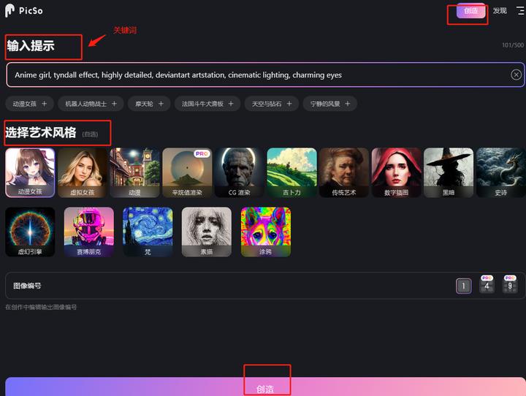Add the 天空与钻石 suggestion chip
Viewport: 526px width, 396px height.
point(272,104)
